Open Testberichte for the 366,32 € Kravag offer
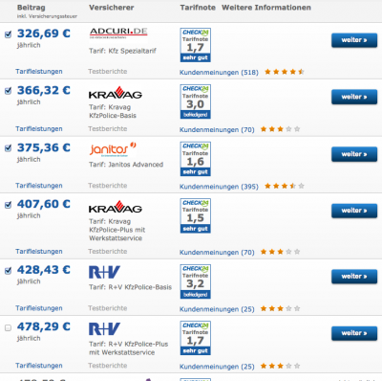This screenshot has height=381, width=382. (x=108, y=129)
